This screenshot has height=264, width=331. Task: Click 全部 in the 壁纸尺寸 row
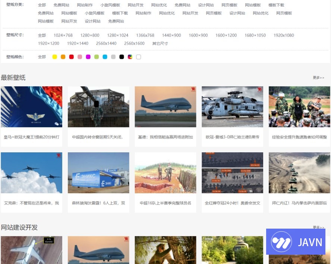[42, 35]
